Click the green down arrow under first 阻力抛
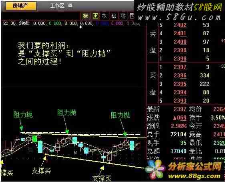The height and width of the screenshot is (182, 225). point(22,128)
